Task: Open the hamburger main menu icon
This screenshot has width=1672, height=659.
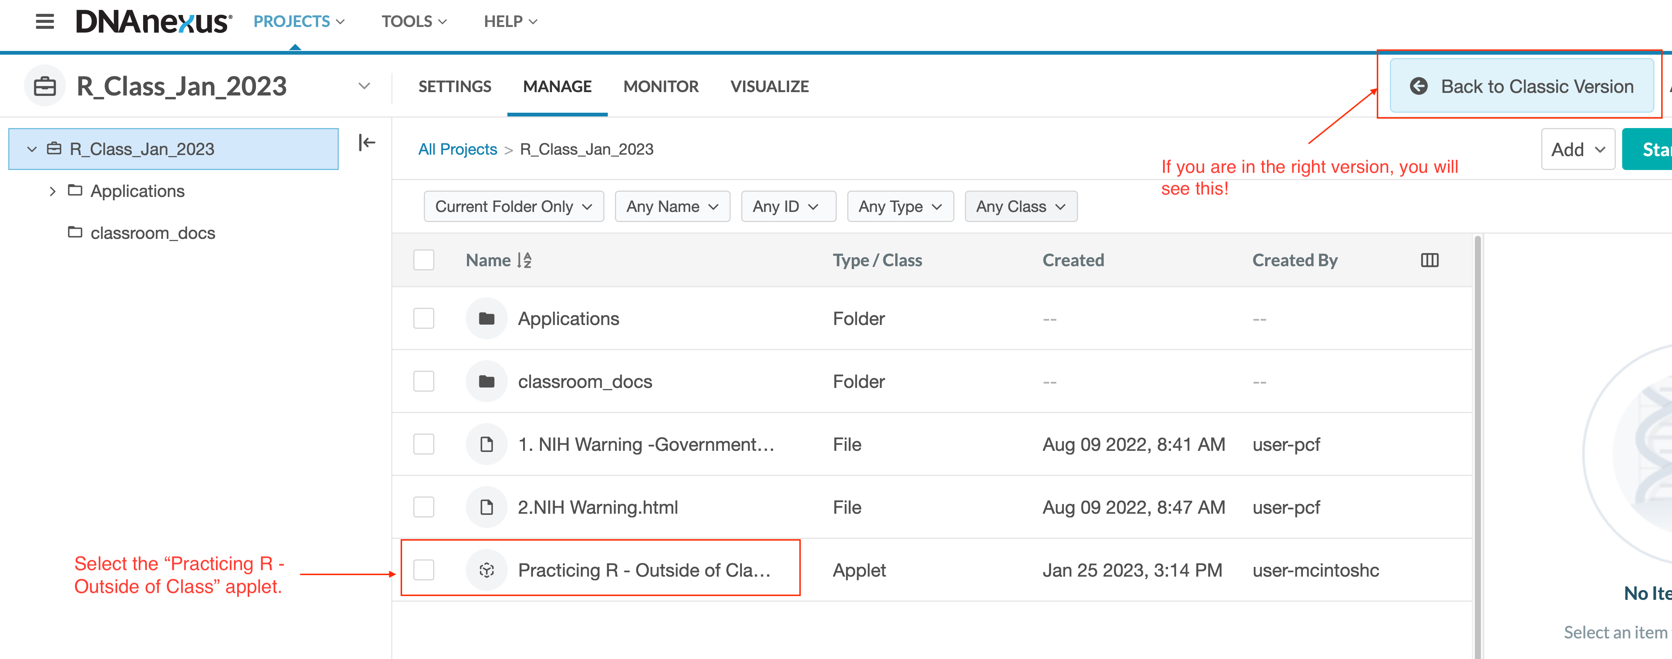Action: coord(44,21)
